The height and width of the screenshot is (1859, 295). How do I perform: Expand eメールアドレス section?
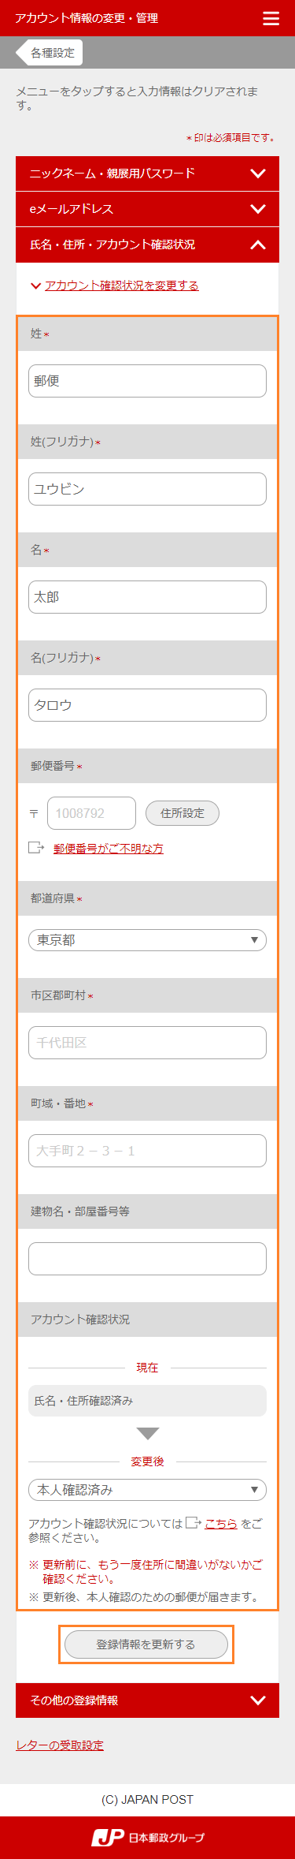tap(147, 209)
